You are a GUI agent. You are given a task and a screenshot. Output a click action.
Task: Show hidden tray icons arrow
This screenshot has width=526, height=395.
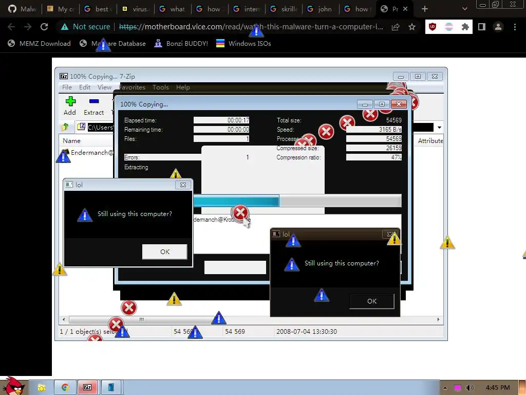[445, 388]
